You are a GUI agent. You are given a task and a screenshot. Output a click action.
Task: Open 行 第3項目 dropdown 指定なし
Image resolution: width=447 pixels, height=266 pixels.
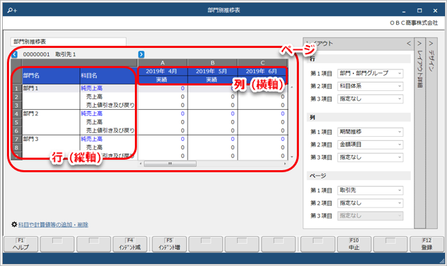[370, 99]
